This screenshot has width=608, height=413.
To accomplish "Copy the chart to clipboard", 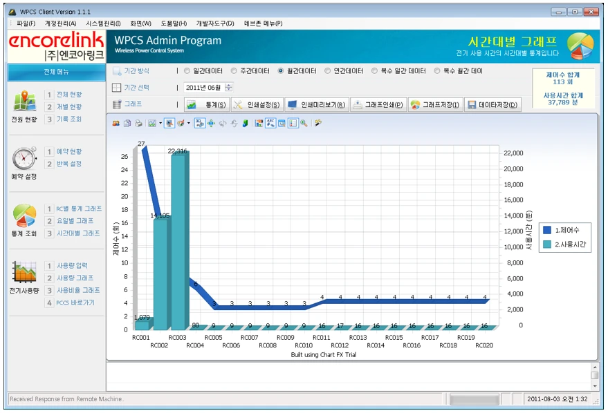I will [x=127, y=124].
